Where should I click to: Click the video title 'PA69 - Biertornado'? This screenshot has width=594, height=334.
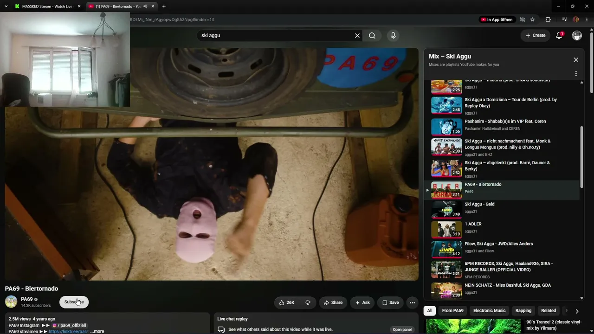(x=32, y=289)
